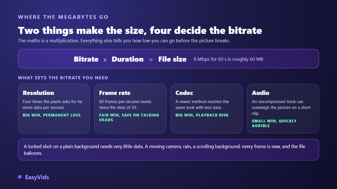
Task: Click the title 'Two things make the size, four decide the bitrate'
Action: coord(140,30)
